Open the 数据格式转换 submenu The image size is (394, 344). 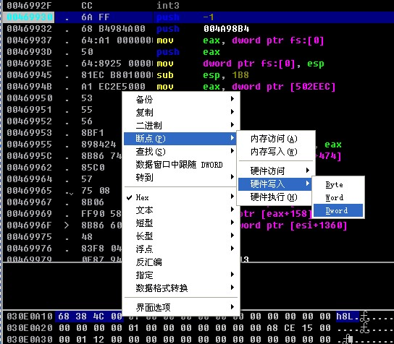(181, 288)
